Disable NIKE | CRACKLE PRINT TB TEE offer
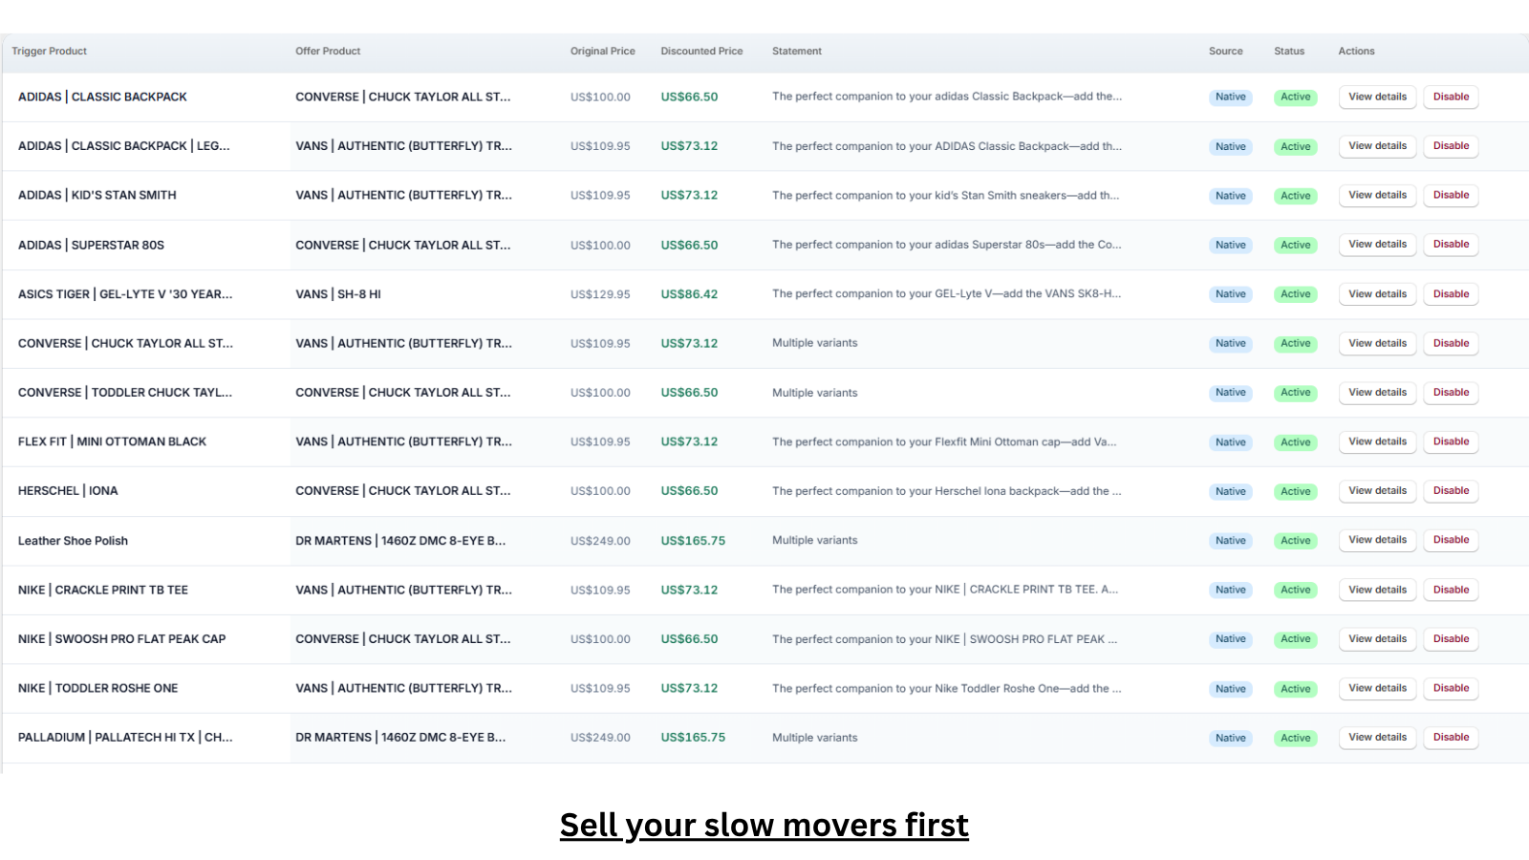 click(x=1451, y=590)
